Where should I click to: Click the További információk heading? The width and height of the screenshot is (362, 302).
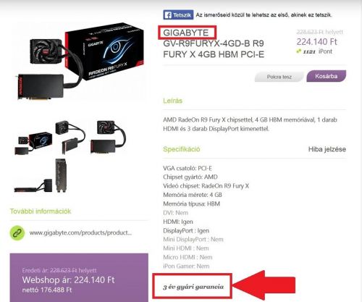click(41, 211)
